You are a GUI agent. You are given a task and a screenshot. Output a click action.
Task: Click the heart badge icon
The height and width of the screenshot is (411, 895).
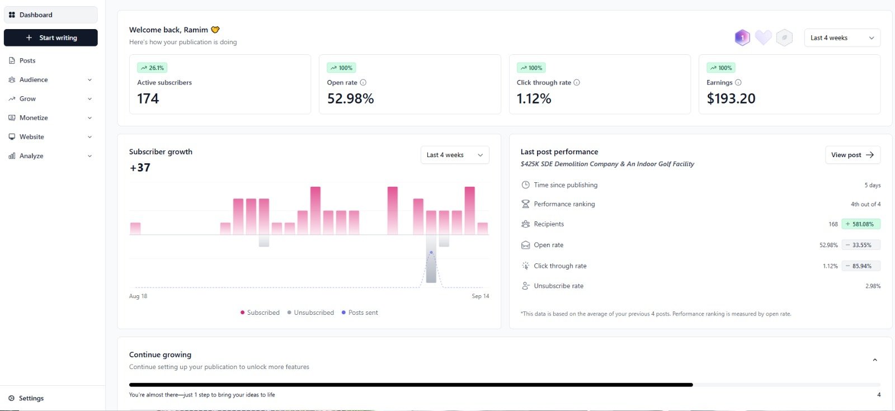pos(763,37)
